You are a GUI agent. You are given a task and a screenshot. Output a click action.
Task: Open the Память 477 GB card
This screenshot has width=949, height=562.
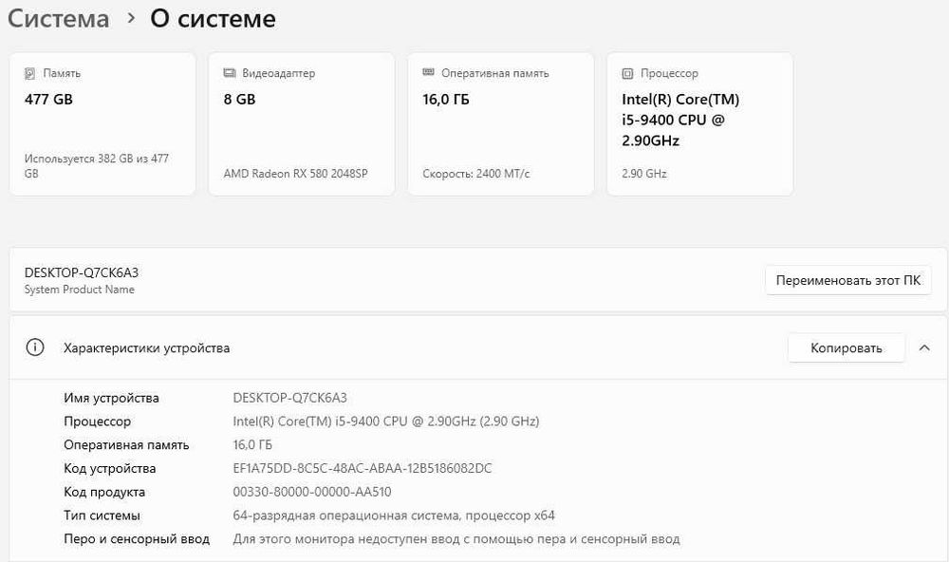(x=102, y=123)
